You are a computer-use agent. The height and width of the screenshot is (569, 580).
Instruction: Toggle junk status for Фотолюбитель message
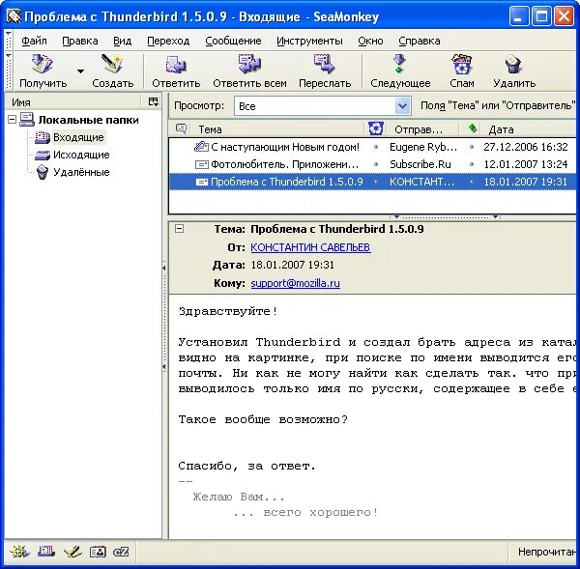[x=376, y=164]
